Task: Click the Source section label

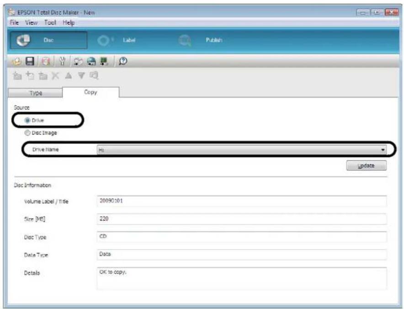Action: [x=21, y=107]
